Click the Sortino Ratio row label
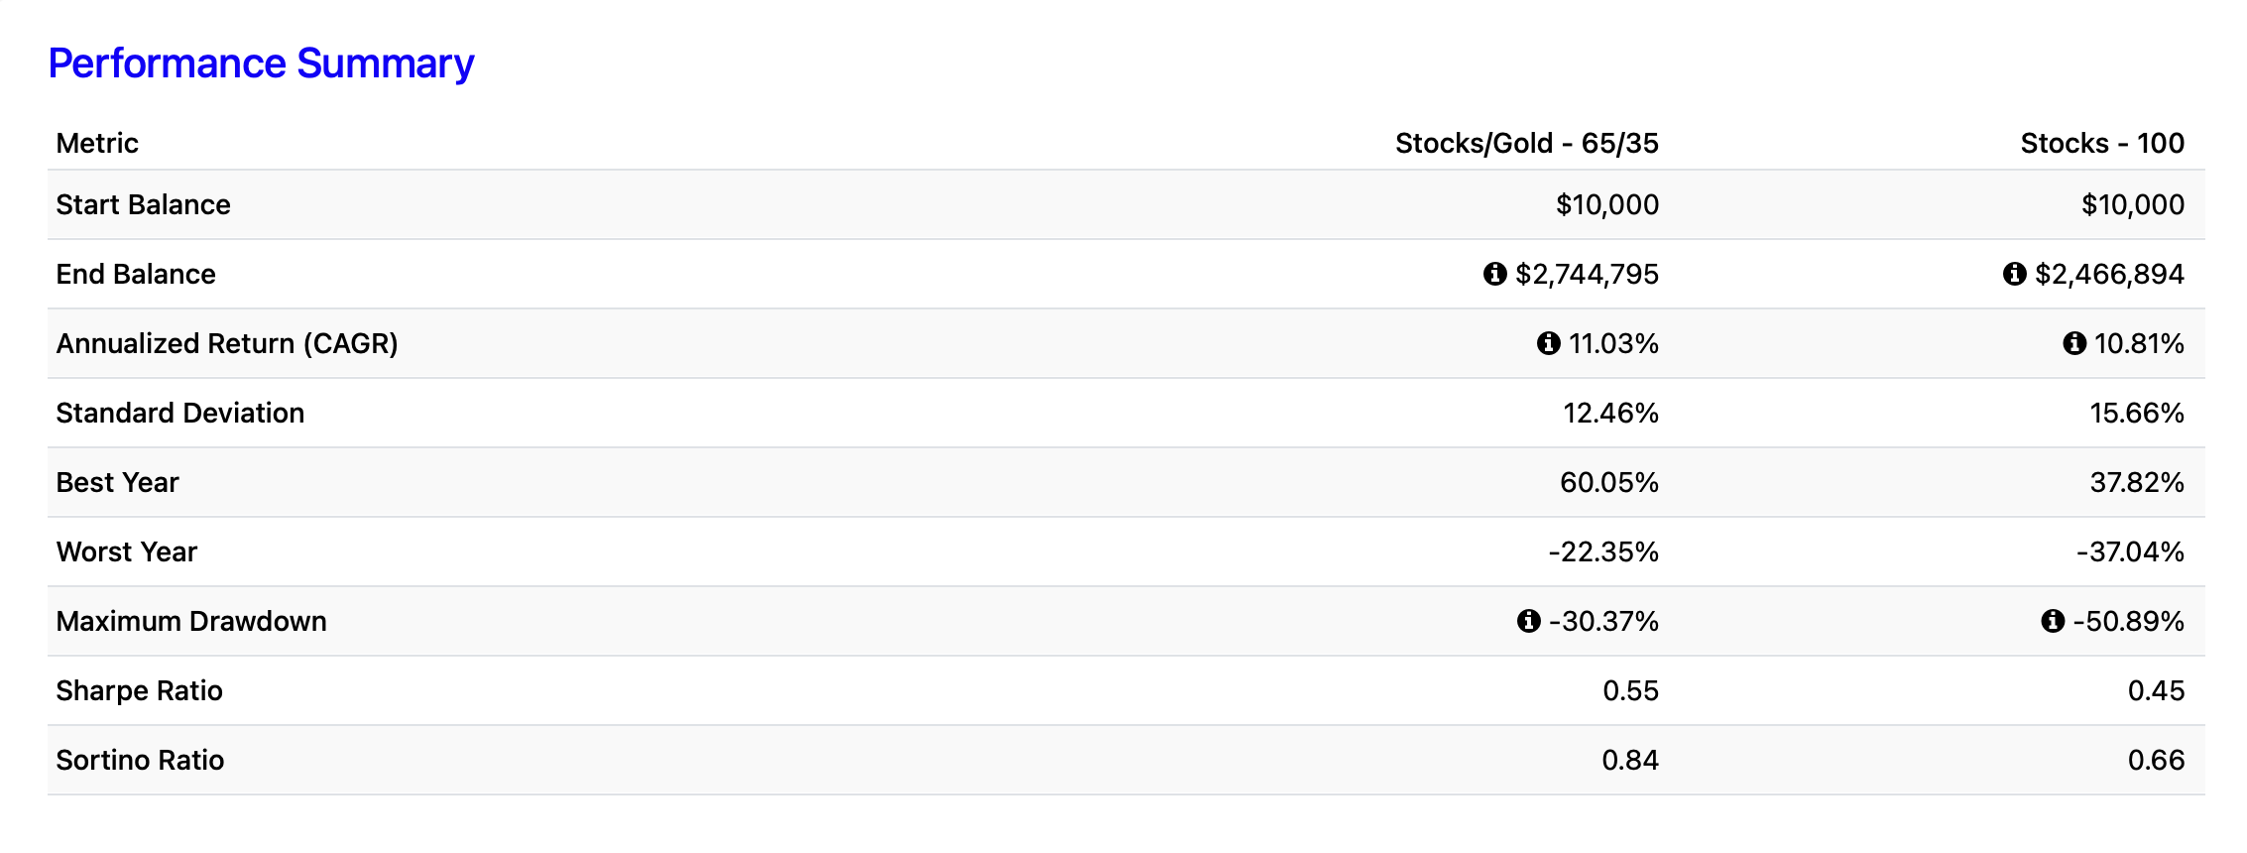The image size is (2247, 853). 140,760
